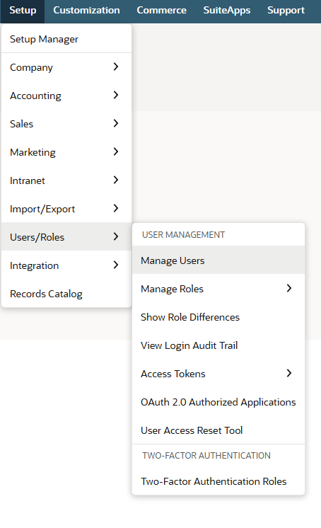Expand chevron beside Import/Export
This screenshot has height=528, width=321.
[116, 208]
